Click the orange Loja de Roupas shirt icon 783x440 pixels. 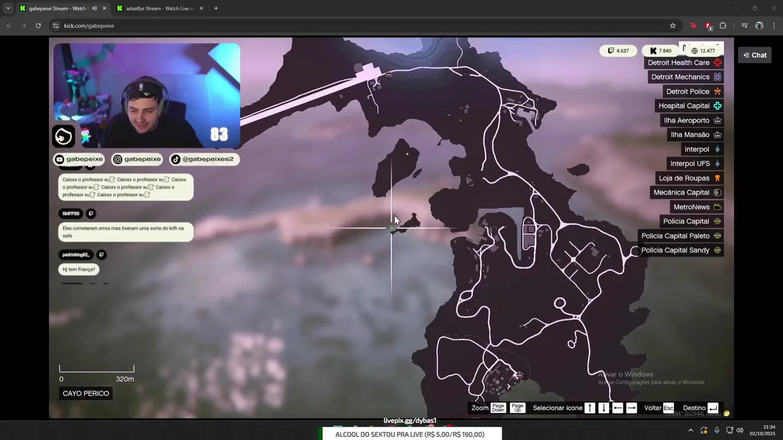click(718, 178)
